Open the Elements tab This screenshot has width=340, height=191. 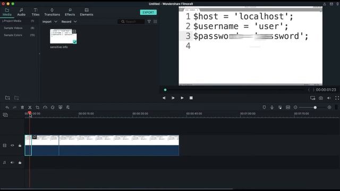pyautogui.click(x=86, y=12)
